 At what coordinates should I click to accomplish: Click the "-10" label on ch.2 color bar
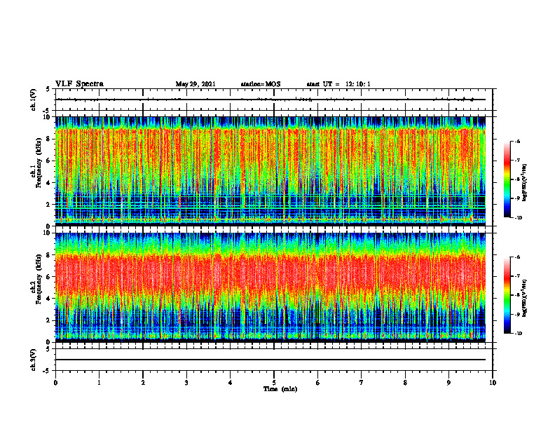[519, 334]
